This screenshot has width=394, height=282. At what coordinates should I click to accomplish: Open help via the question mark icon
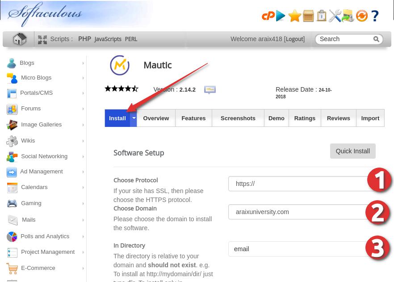pos(375,16)
